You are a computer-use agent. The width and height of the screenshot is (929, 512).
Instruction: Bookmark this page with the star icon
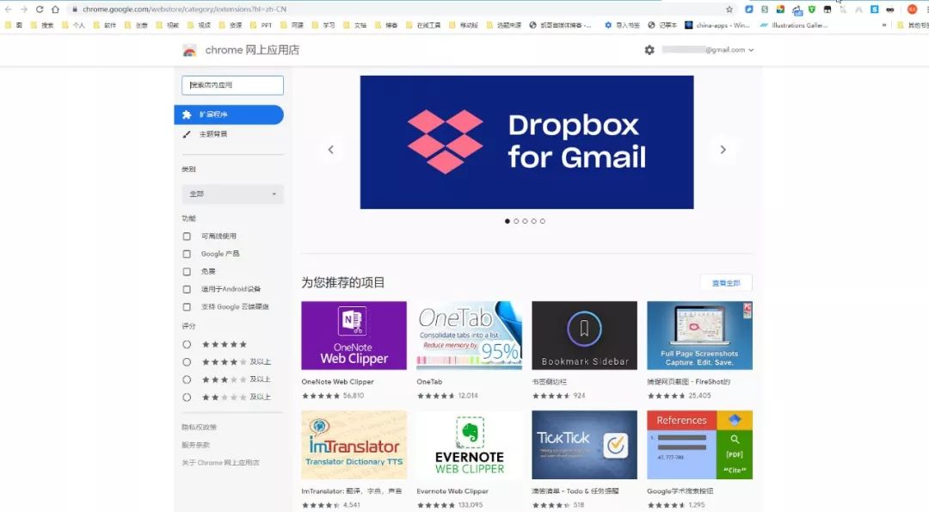coord(729,9)
